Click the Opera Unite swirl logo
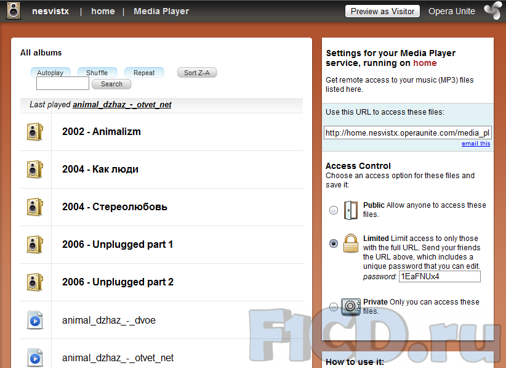Screen dimensions: 506x368 coord(493,10)
